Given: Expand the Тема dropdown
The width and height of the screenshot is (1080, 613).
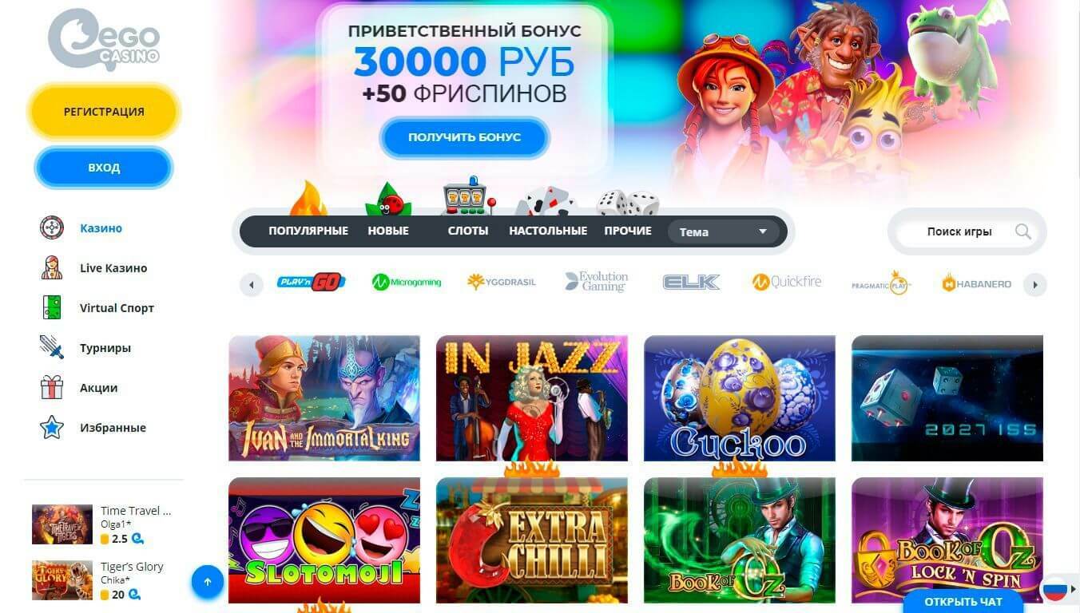Looking at the screenshot, I should pos(724,231).
